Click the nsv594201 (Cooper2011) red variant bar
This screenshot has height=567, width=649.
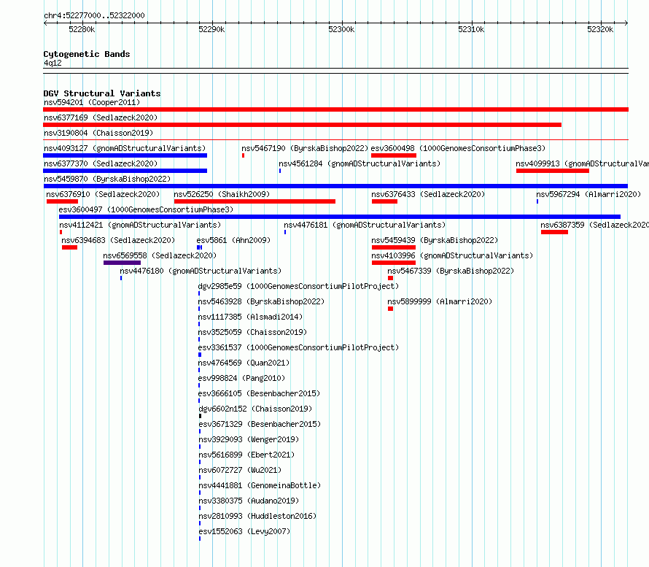(335, 109)
